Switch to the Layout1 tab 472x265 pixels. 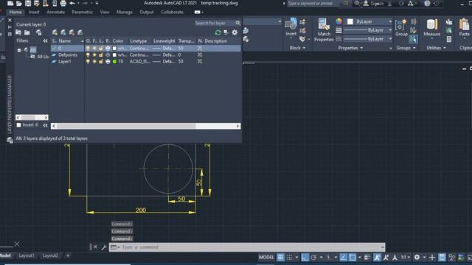point(27,255)
